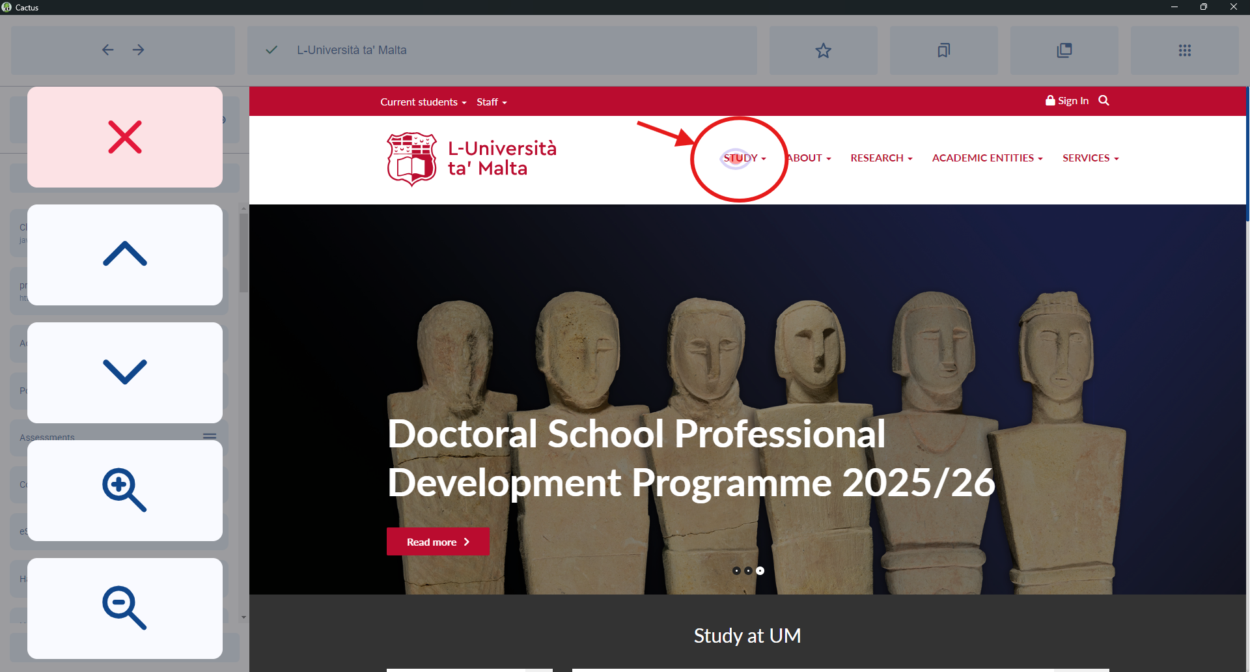Open the grid apps menu icon
The width and height of the screenshot is (1250, 672).
[x=1184, y=50]
